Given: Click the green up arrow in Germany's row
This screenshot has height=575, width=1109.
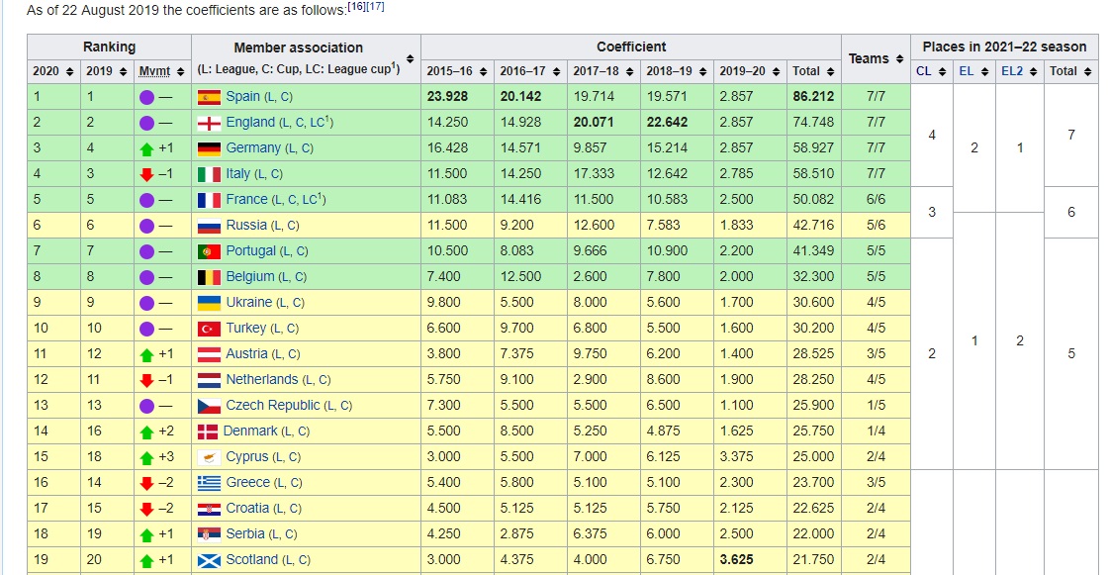Looking at the screenshot, I should (146, 148).
